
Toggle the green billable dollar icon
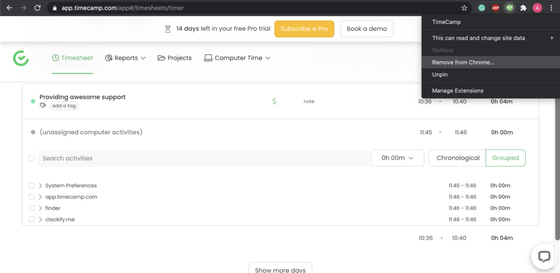(x=274, y=101)
